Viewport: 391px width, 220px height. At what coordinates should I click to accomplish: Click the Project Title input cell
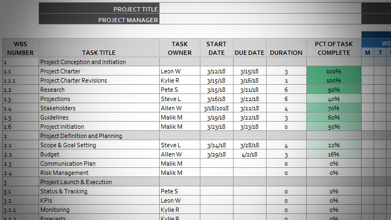point(261,9)
